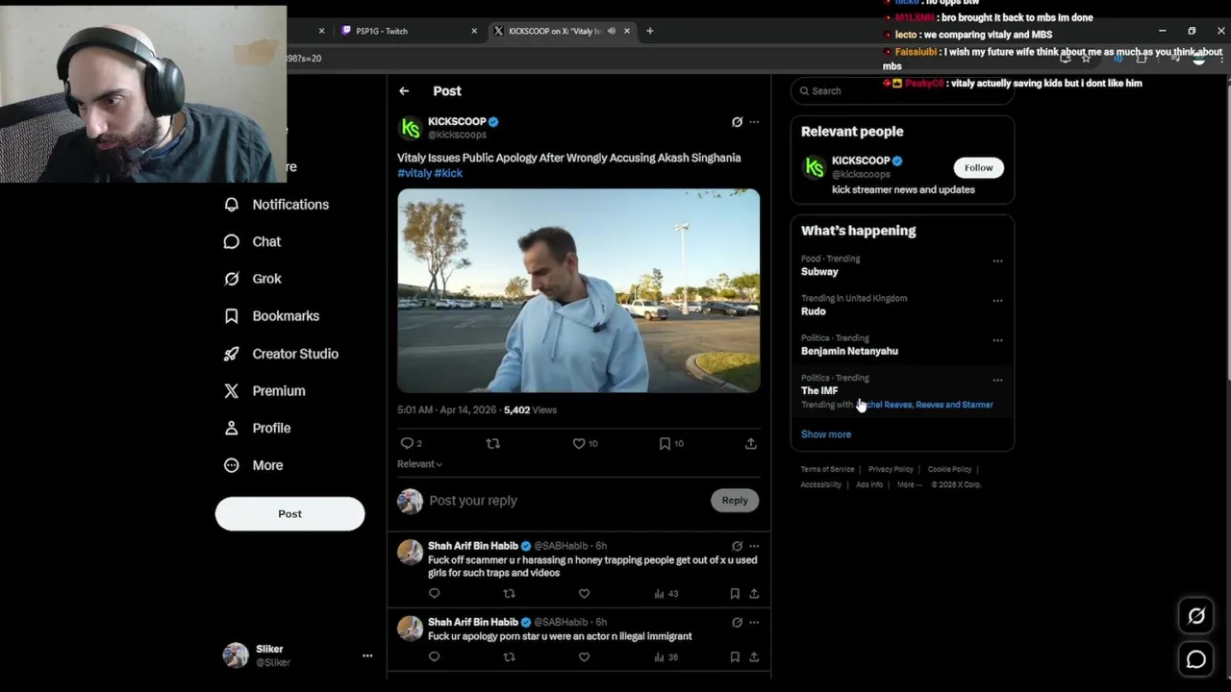
Task: Bookmark the KICKSCOOP post
Action: (x=665, y=443)
